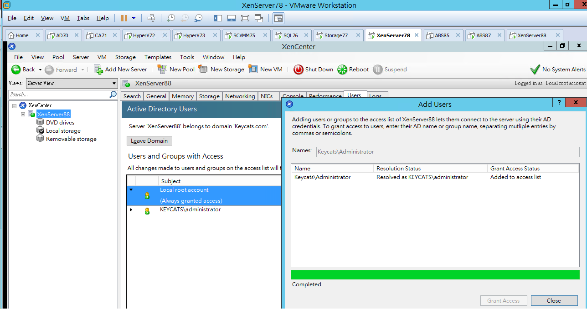Click the send Ctrl+Alt+Del icon

coord(151,18)
